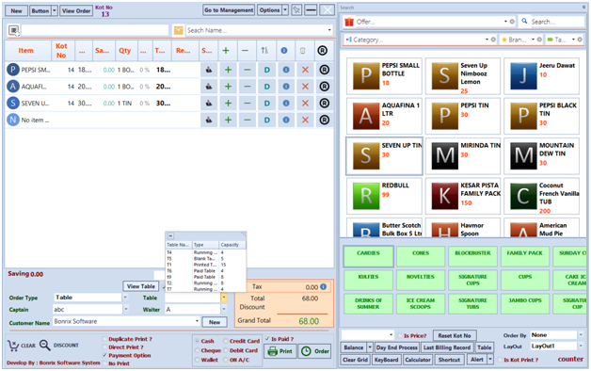Click the View Table button

click(x=141, y=286)
